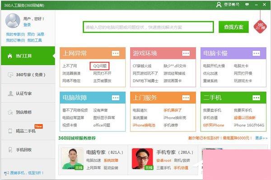Select 重装系统 item

click(210, 81)
